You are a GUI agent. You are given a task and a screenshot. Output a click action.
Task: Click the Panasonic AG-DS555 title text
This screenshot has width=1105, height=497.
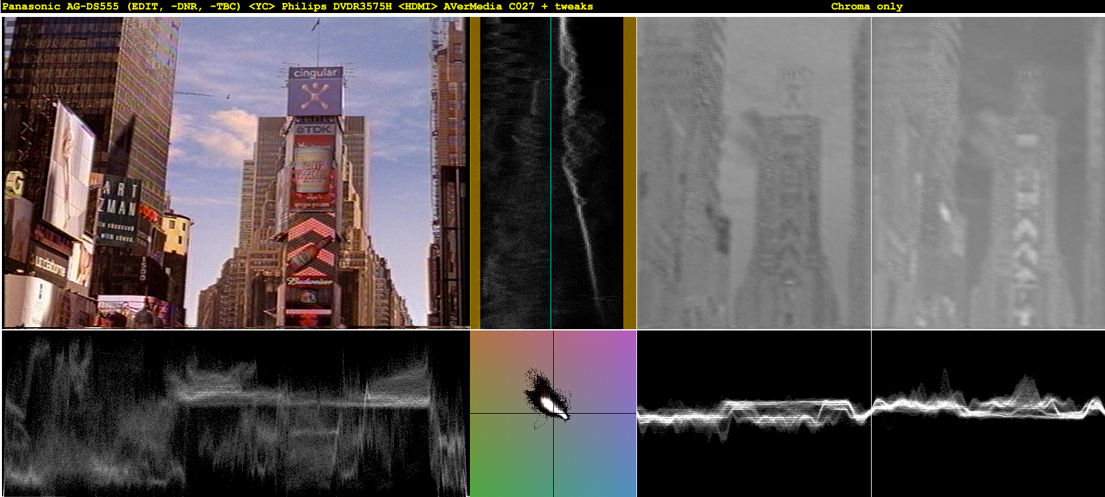(x=60, y=7)
